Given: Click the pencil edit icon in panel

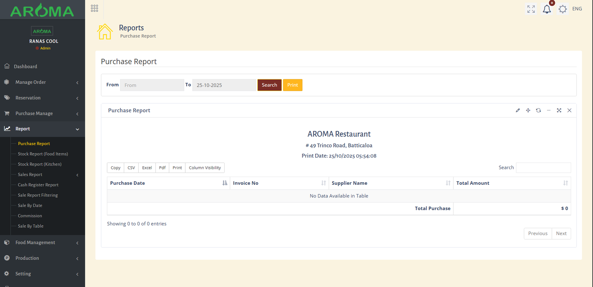Looking at the screenshot, I should pos(518,110).
